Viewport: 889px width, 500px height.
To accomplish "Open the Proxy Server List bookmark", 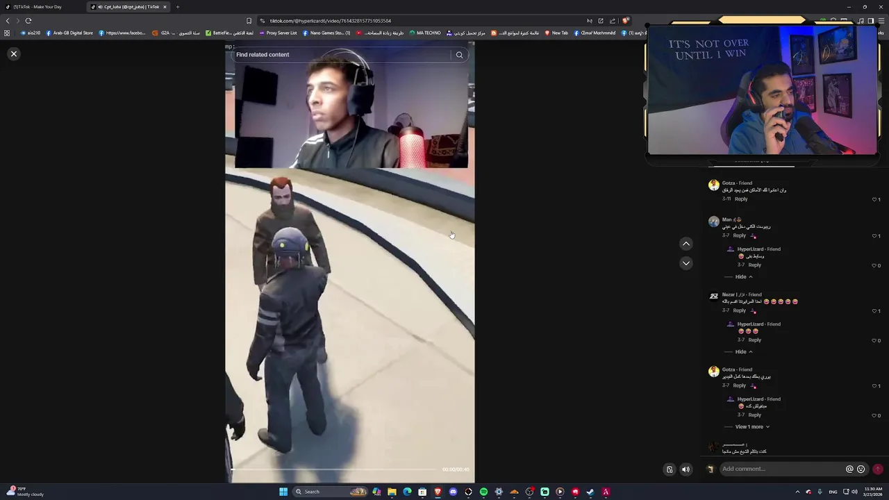I will click(277, 33).
